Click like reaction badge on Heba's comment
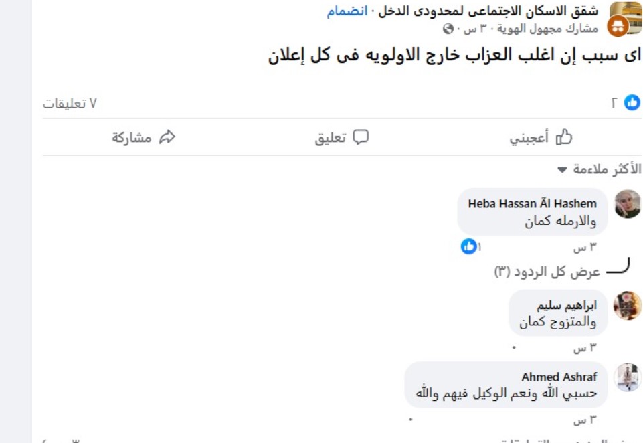Viewport: 643px width, 443px height. click(469, 247)
